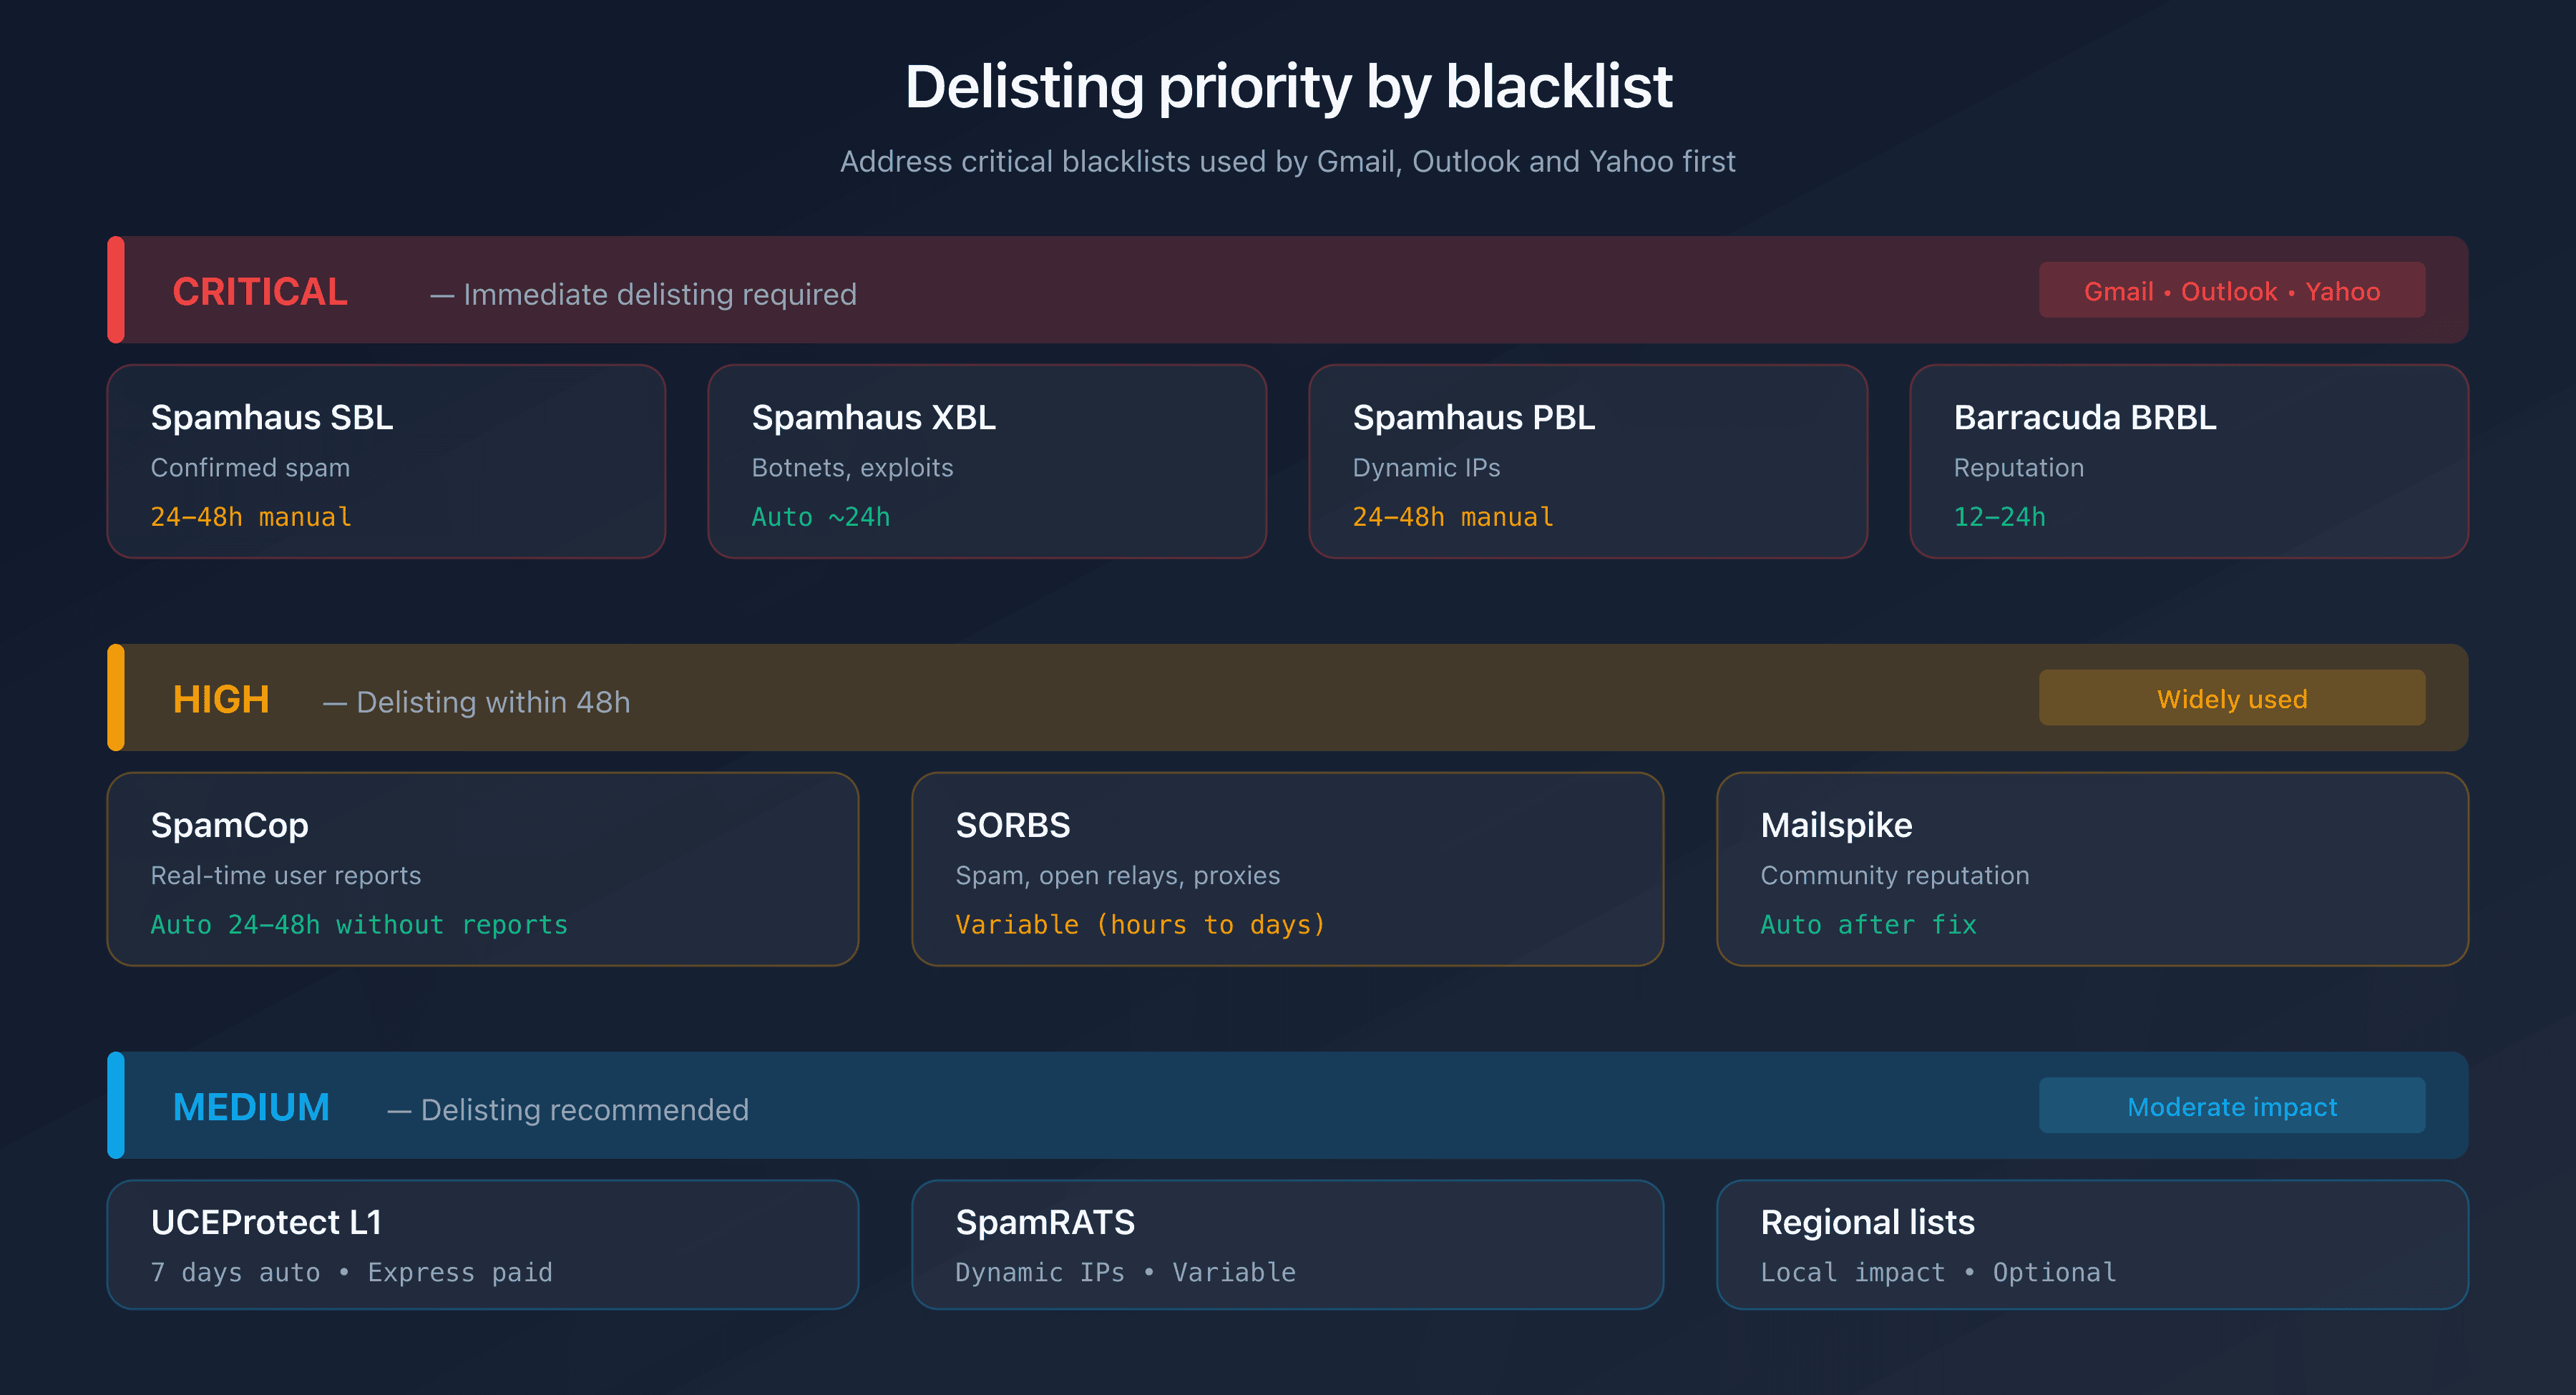Screen dimensions: 2576x1395
Task: Select the SORBS title
Action: (x=1012, y=825)
